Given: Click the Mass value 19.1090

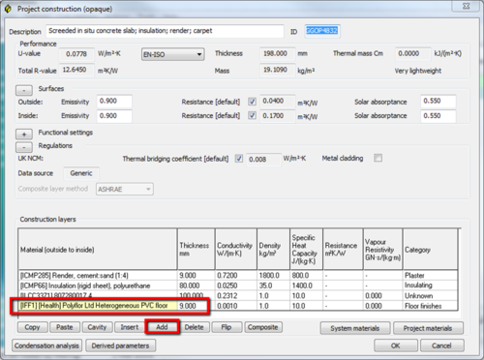Looking at the screenshot, I should tap(277, 70).
